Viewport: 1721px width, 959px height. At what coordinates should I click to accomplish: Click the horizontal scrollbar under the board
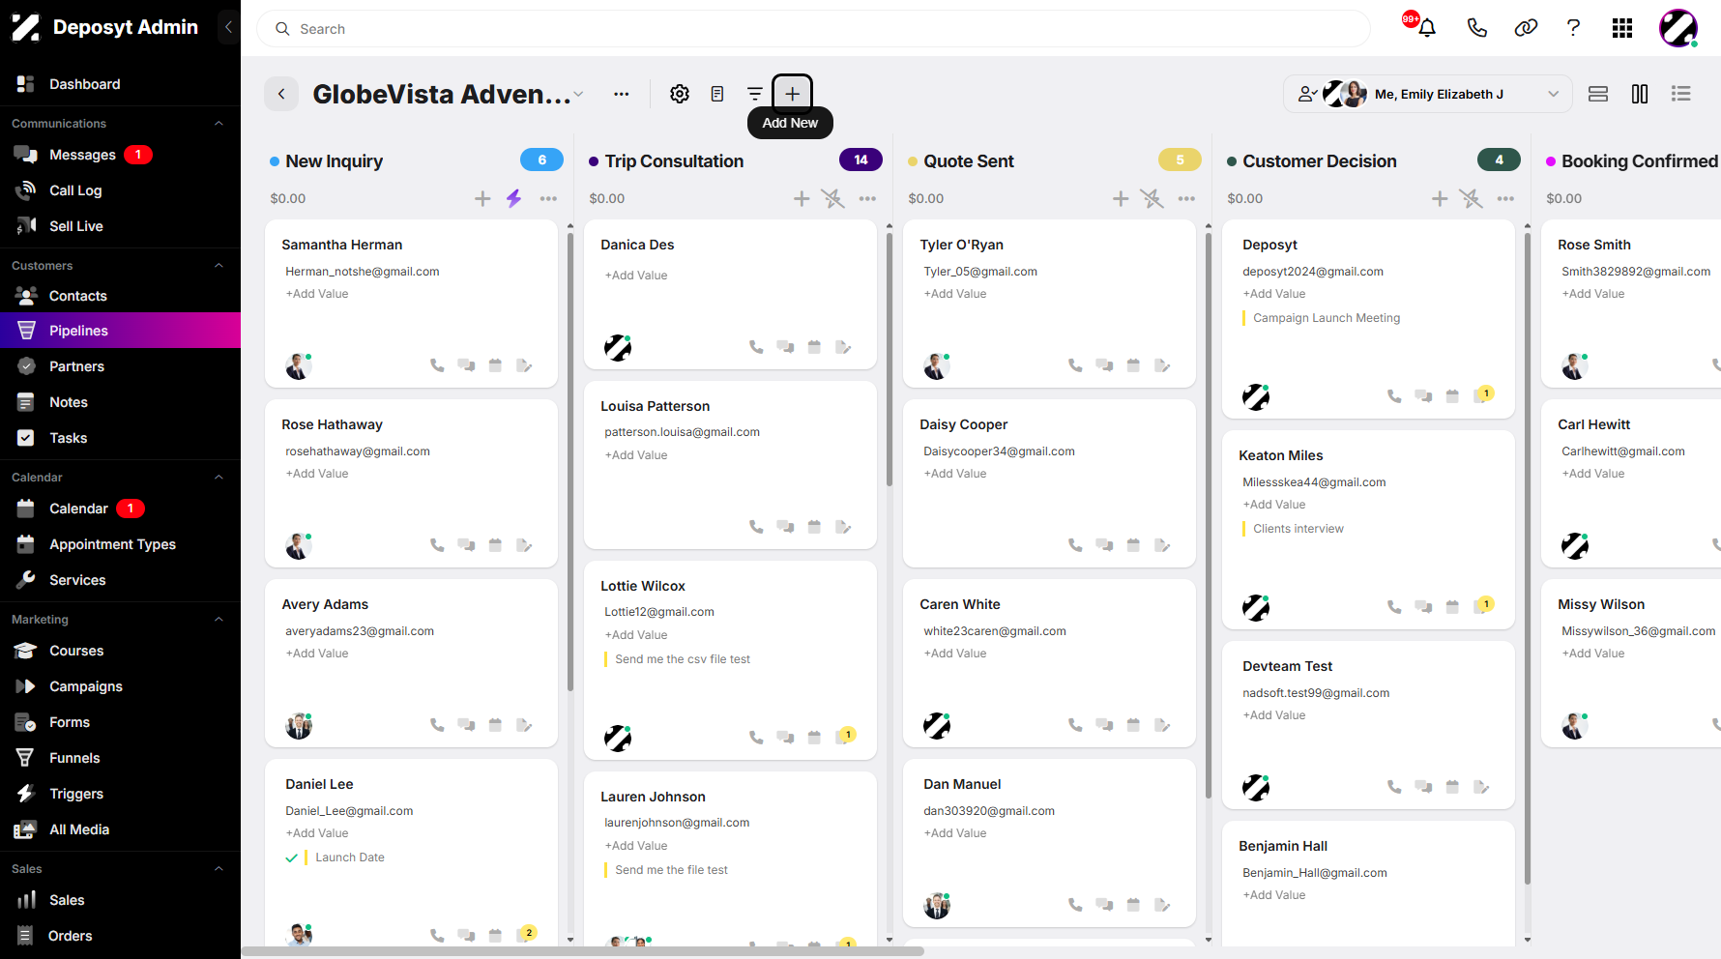583,951
